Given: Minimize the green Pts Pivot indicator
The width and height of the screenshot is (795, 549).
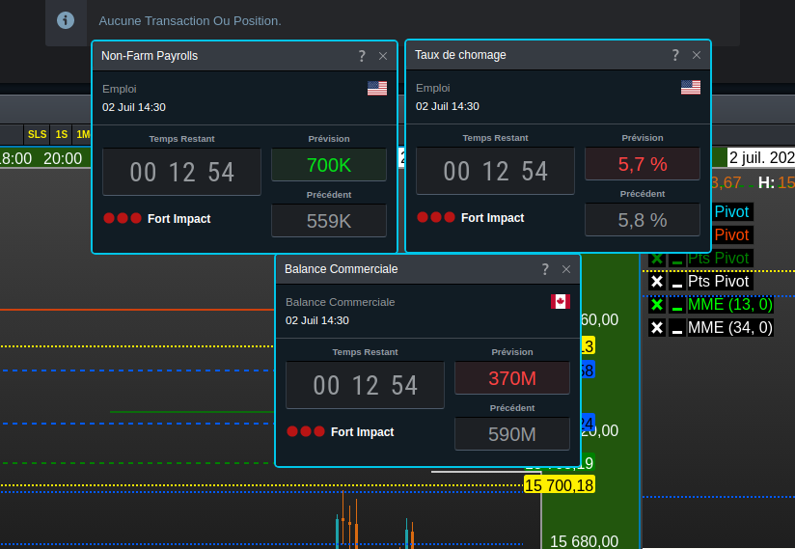Looking at the screenshot, I should pos(676,258).
